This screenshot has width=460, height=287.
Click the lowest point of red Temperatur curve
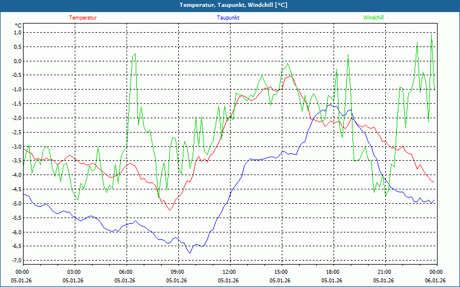[170, 210]
